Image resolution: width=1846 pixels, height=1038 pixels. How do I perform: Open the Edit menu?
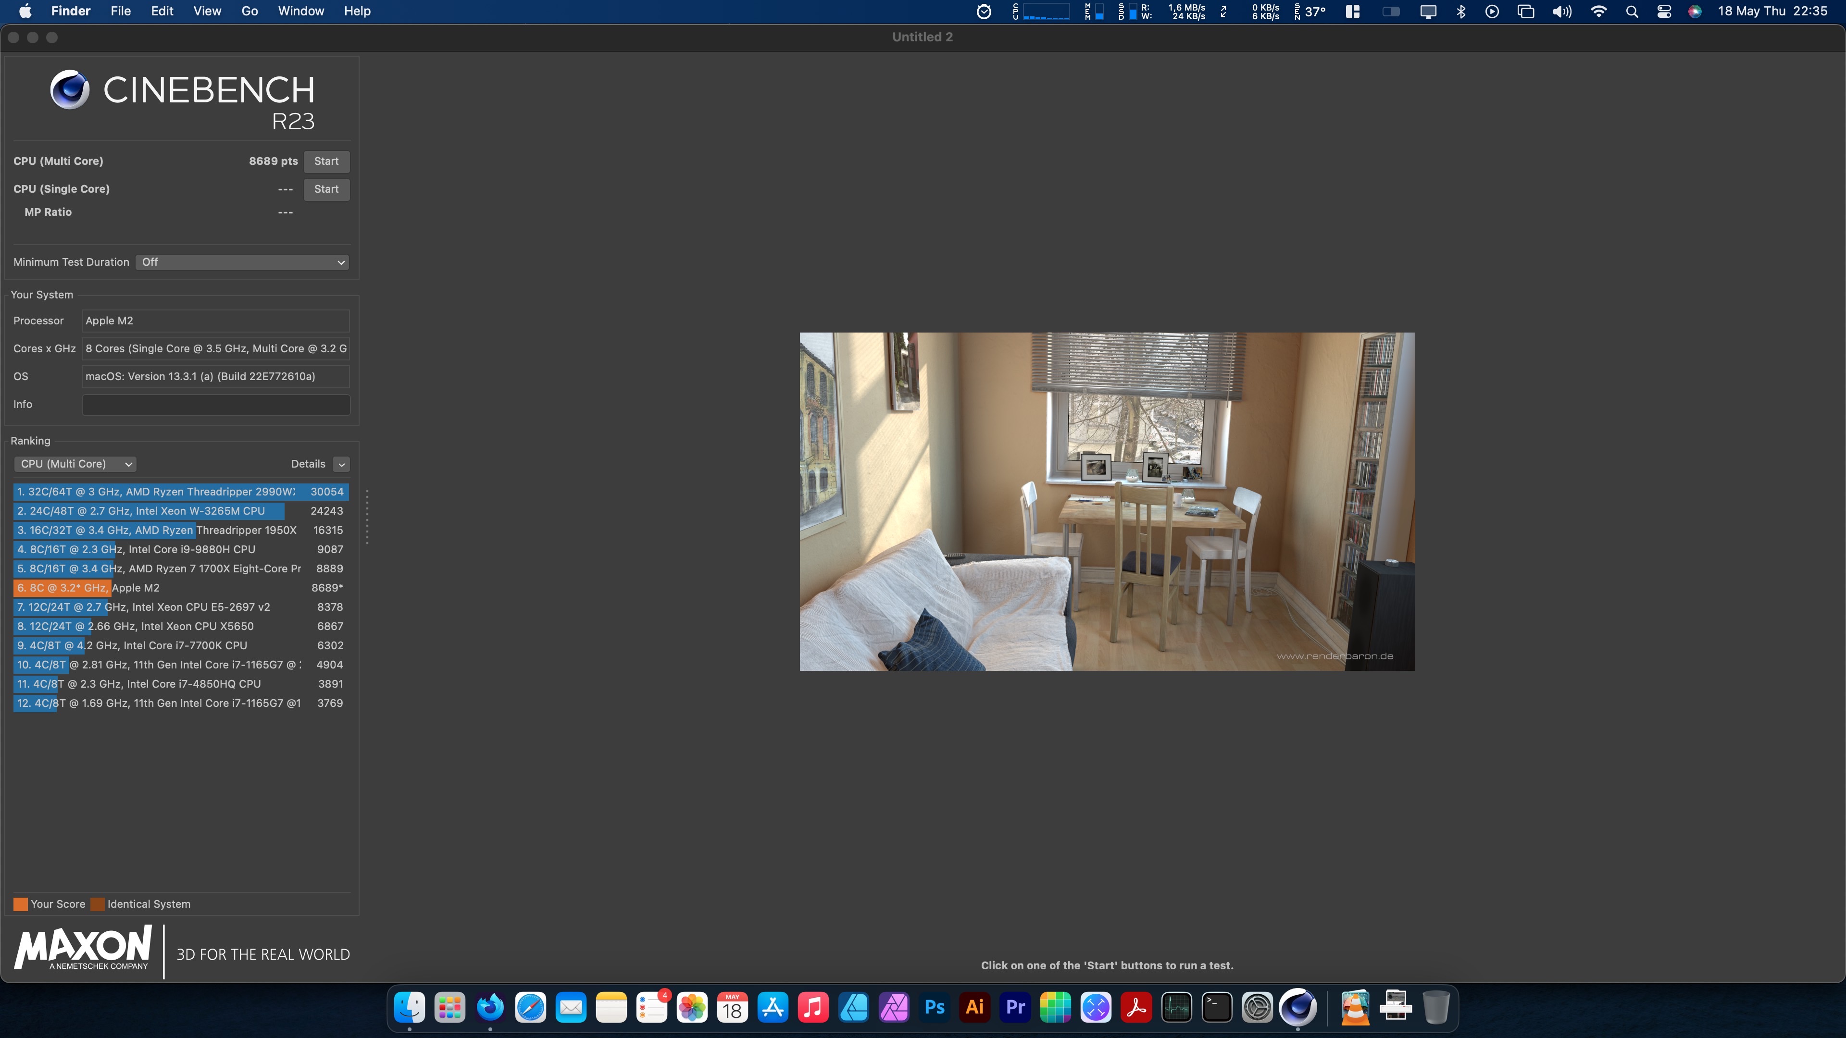coord(162,11)
